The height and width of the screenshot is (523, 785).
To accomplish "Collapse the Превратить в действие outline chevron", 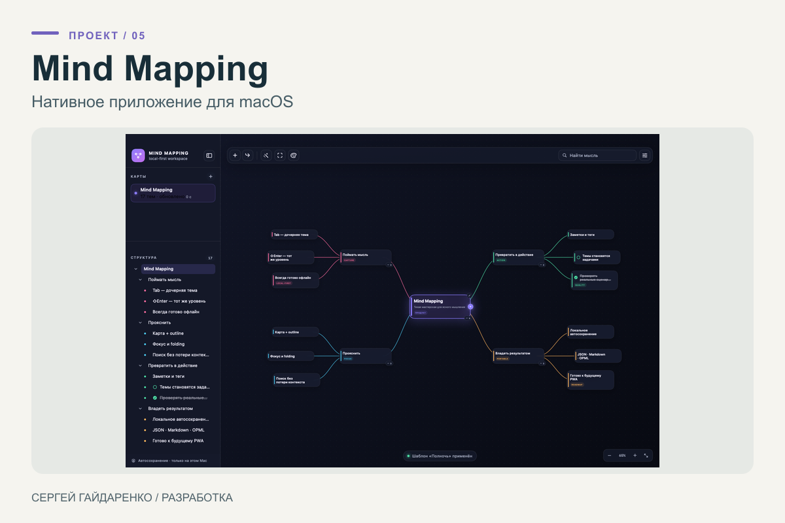I will [140, 365].
